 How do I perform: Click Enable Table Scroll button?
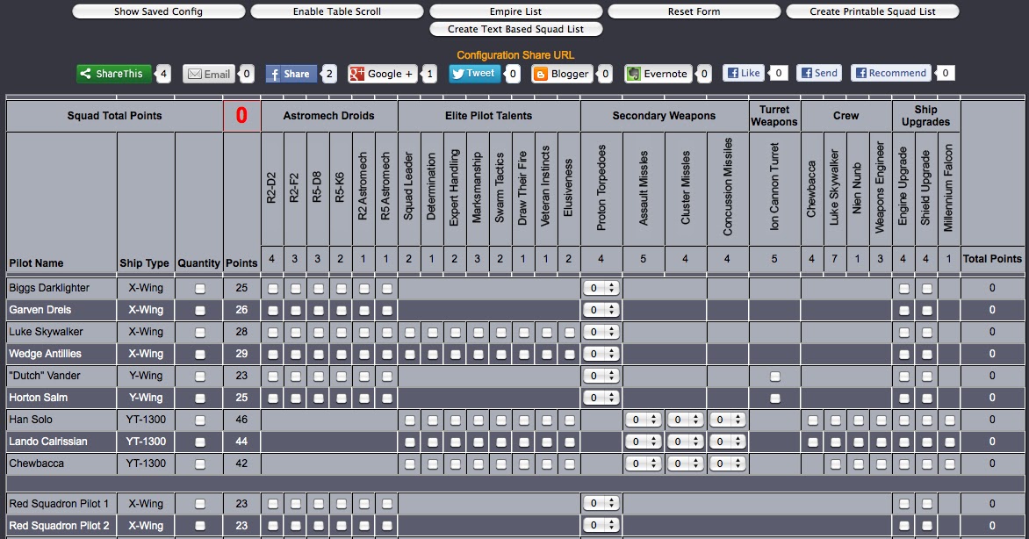coord(336,11)
